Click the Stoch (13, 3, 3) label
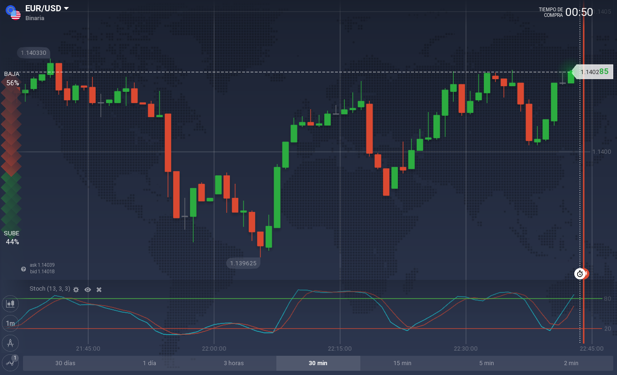 [50, 289]
